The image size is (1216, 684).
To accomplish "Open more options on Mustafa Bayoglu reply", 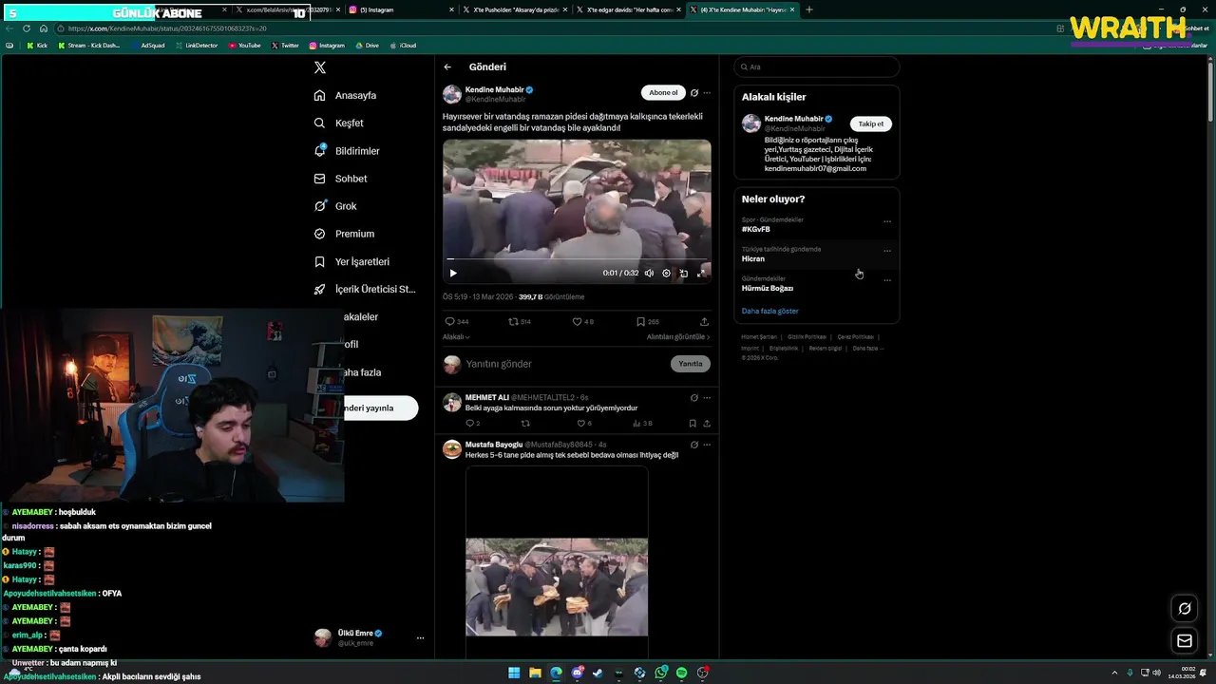I will [x=707, y=445].
